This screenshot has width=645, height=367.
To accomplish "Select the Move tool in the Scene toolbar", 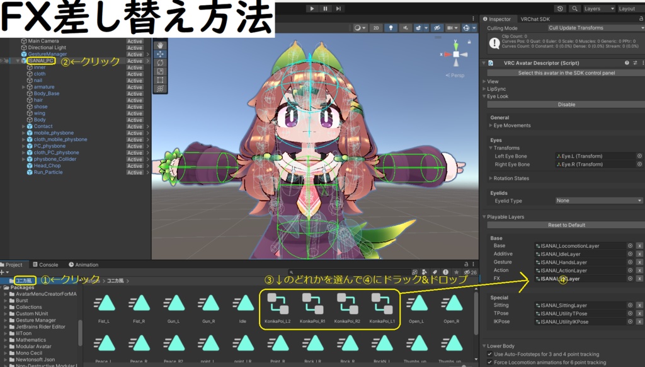I will 159,54.
